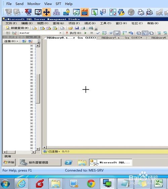This screenshot has width=168, height=189.
Task: Toggle the orange four-arrow full-screen icon
Action: tap(46, 12)
